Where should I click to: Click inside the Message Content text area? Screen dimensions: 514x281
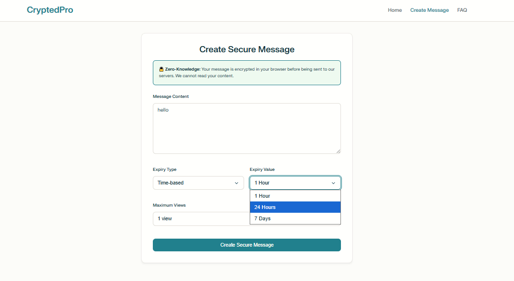click(246, 128)
